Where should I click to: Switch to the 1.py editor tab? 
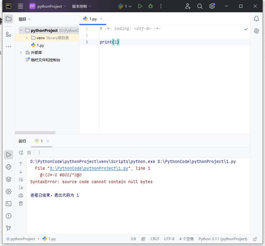(x=93, y=19)
